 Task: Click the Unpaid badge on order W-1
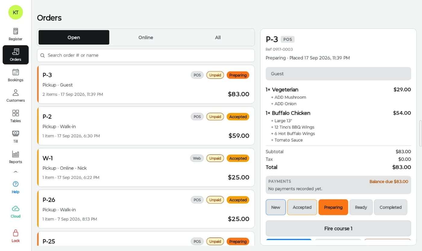[x=215, y=158]
